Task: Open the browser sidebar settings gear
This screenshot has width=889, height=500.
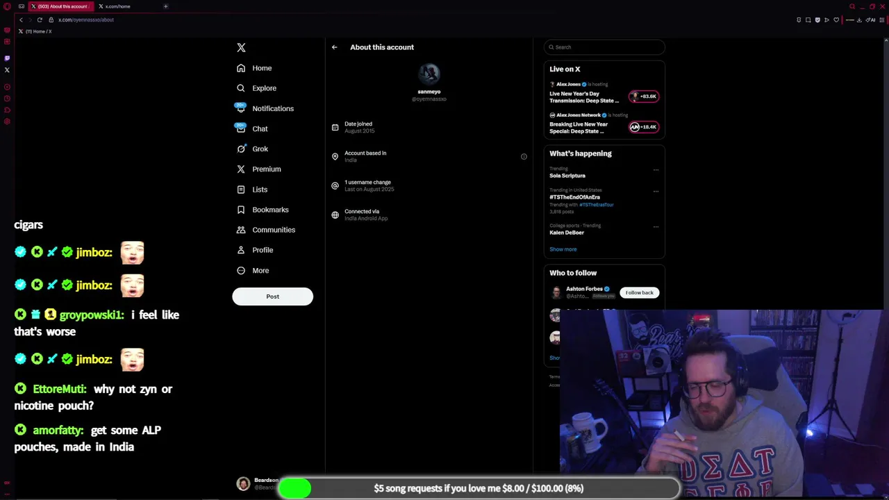Action: 7,122
